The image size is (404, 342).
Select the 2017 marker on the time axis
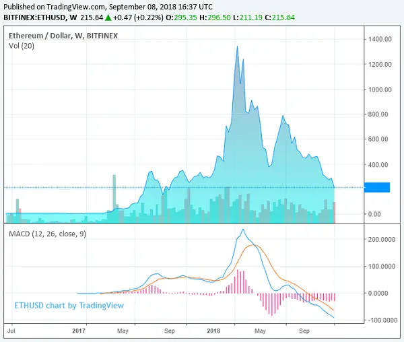(x=78, y=331)
